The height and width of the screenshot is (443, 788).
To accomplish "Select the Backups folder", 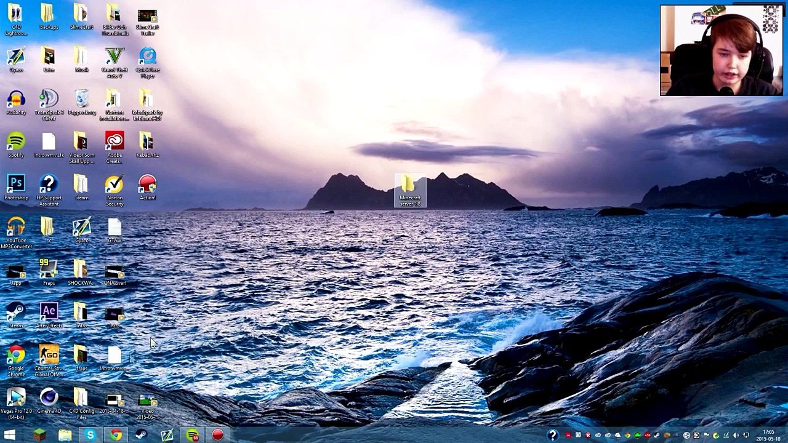I will (x=49, y=17).
